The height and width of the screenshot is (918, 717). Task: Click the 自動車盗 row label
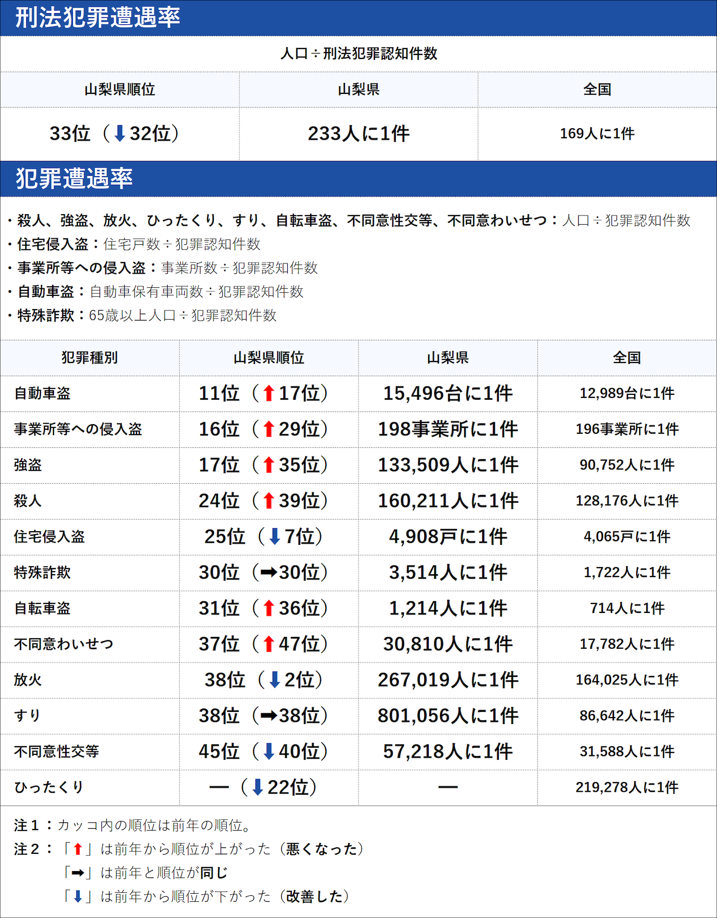(x=42, y=393)
